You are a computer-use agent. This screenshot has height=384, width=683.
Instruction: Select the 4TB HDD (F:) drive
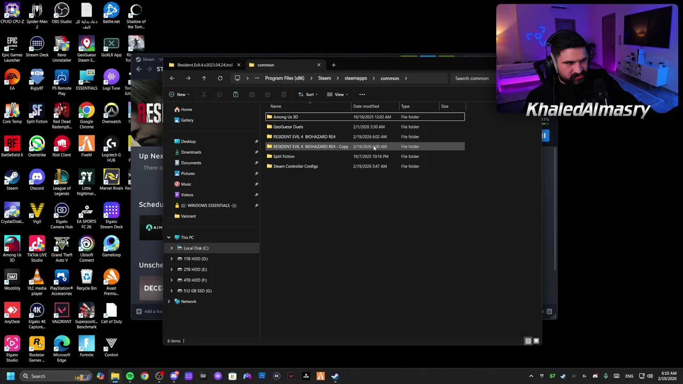tap(195, 280)
